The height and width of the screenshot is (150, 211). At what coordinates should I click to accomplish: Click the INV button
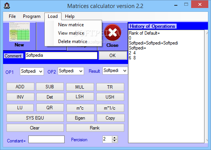click(20, 97)
